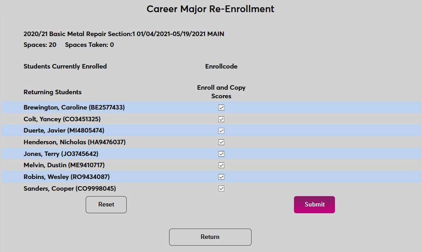Uncheck the checkbox for Brewington, Caroline
This screenshot has width=422, height=252.
point(221,108)
